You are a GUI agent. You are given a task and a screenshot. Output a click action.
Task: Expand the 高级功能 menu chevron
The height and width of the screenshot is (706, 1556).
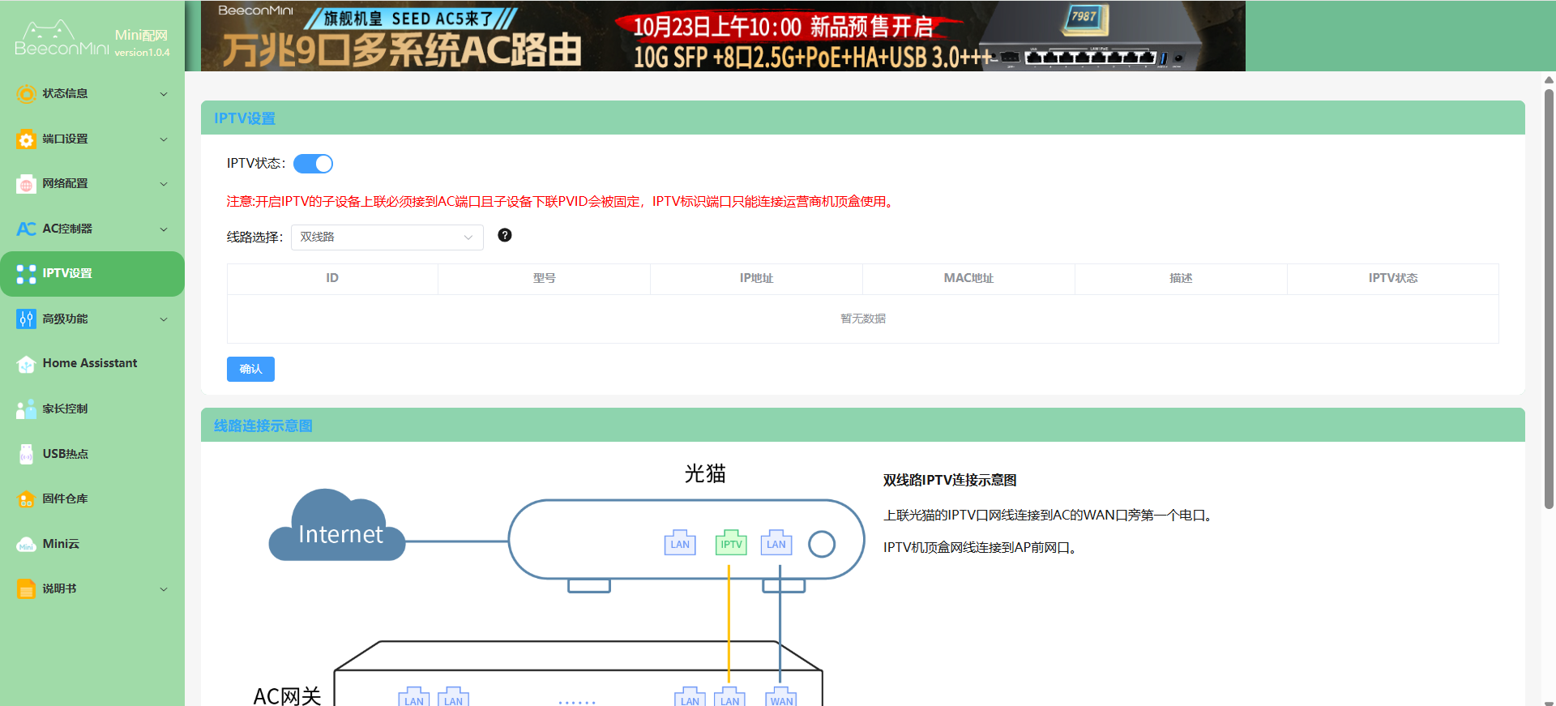tap(164, 319)
